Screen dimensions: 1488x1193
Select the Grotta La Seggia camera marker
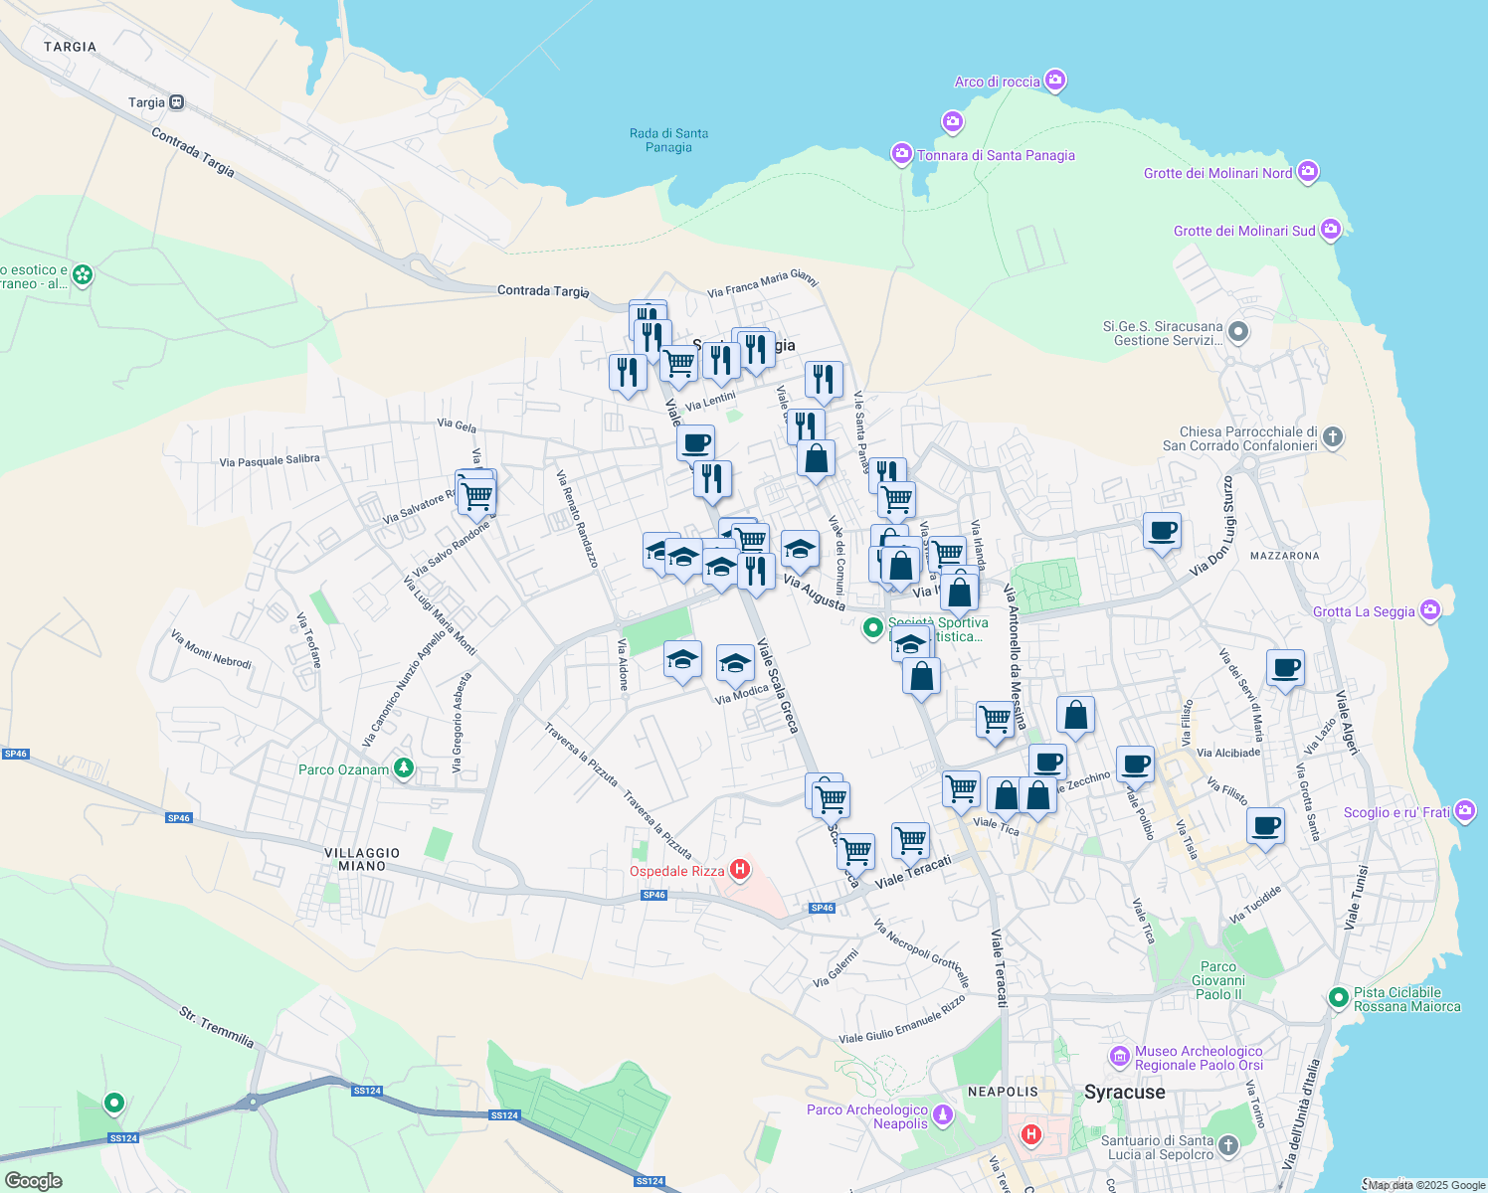coord(1430,610)
